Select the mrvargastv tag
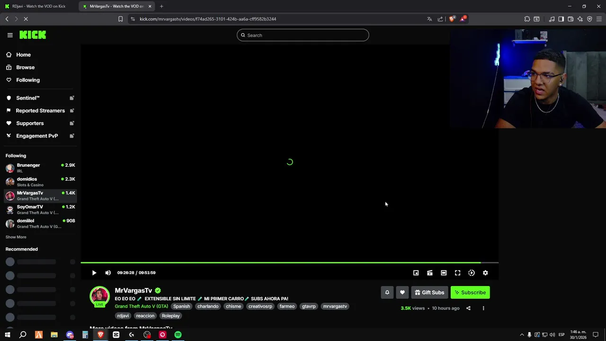 pyautogui.click(x=335, y=306)
